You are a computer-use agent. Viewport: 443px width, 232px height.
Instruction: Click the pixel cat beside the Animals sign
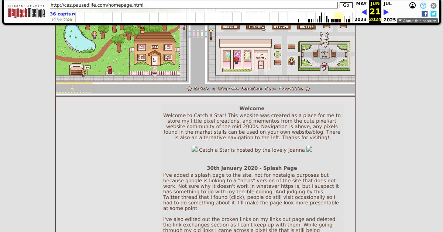click(263, 29)
